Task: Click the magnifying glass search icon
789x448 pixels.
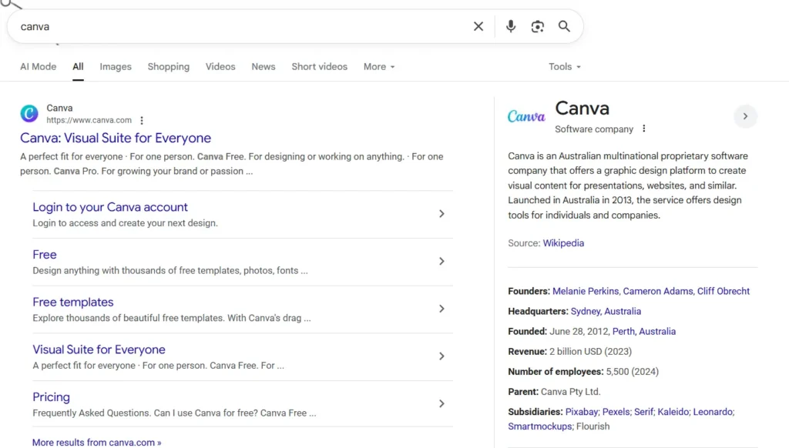Action: 564,26
